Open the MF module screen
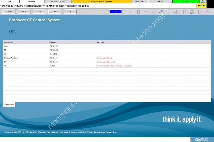Viewport: 214px width, 142px height. pos(70,12)
